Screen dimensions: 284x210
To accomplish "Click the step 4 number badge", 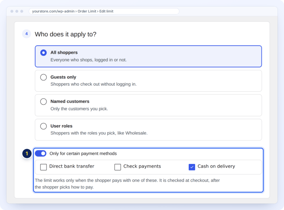I will tap(26, 34).
